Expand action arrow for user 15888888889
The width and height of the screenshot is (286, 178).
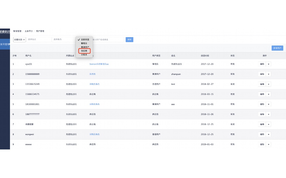(x=268, y=74)
